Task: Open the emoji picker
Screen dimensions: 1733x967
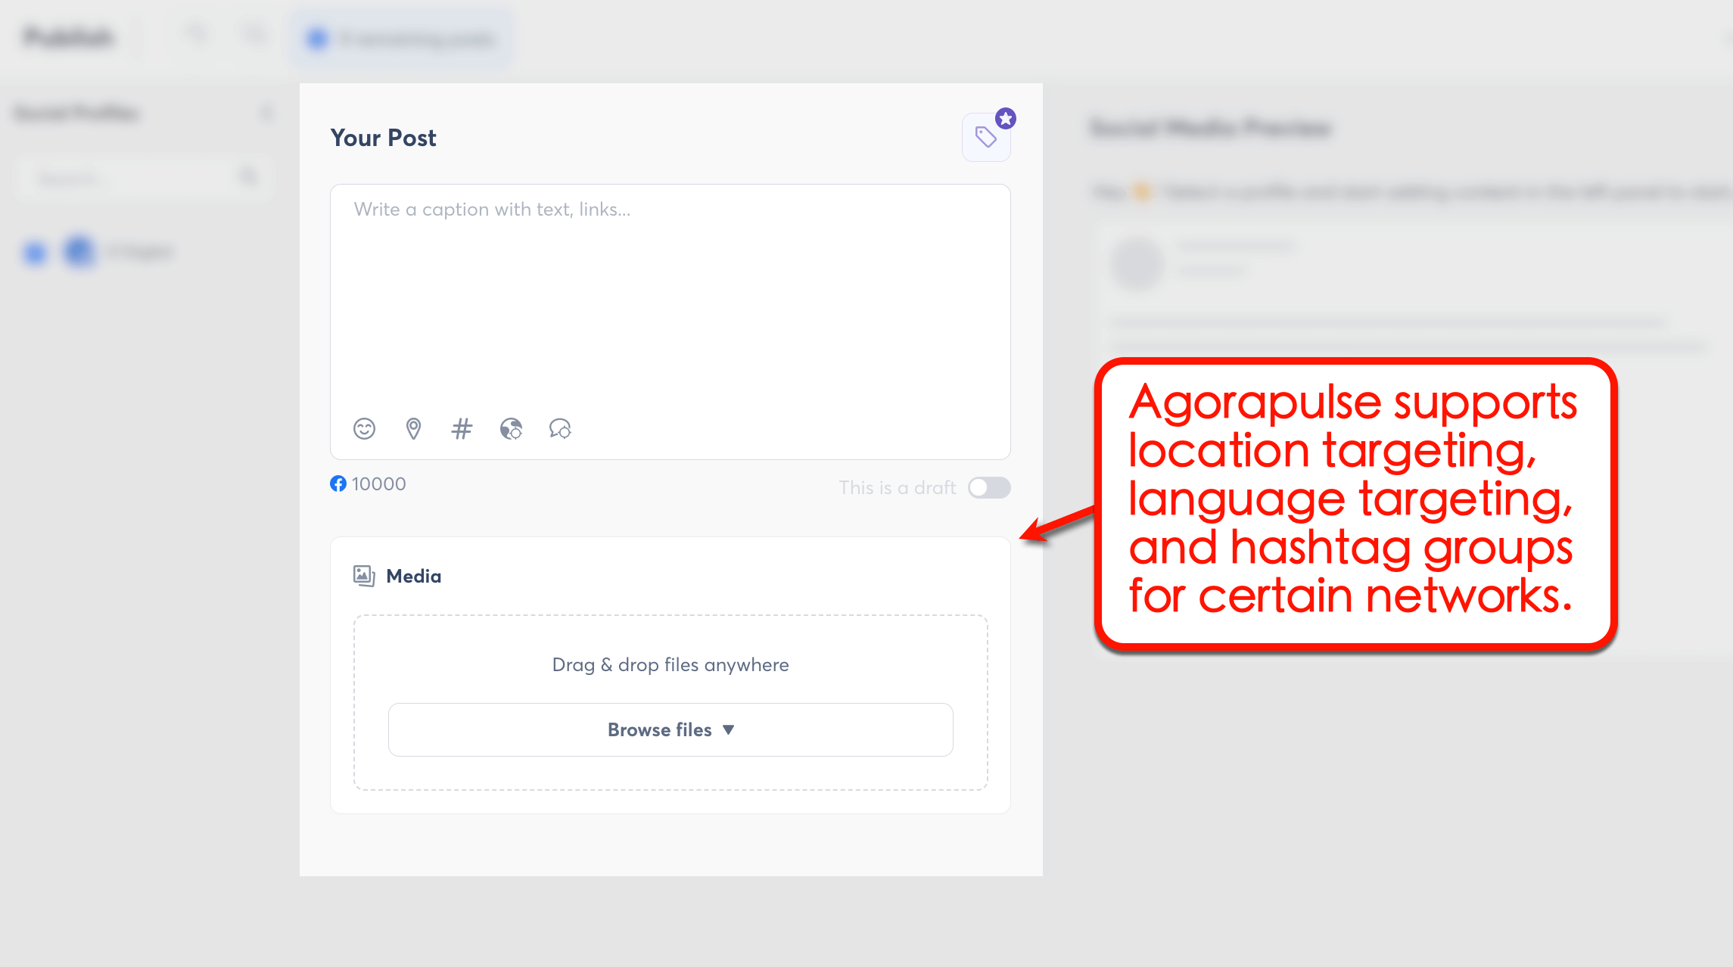Action: tap(363, 429)
